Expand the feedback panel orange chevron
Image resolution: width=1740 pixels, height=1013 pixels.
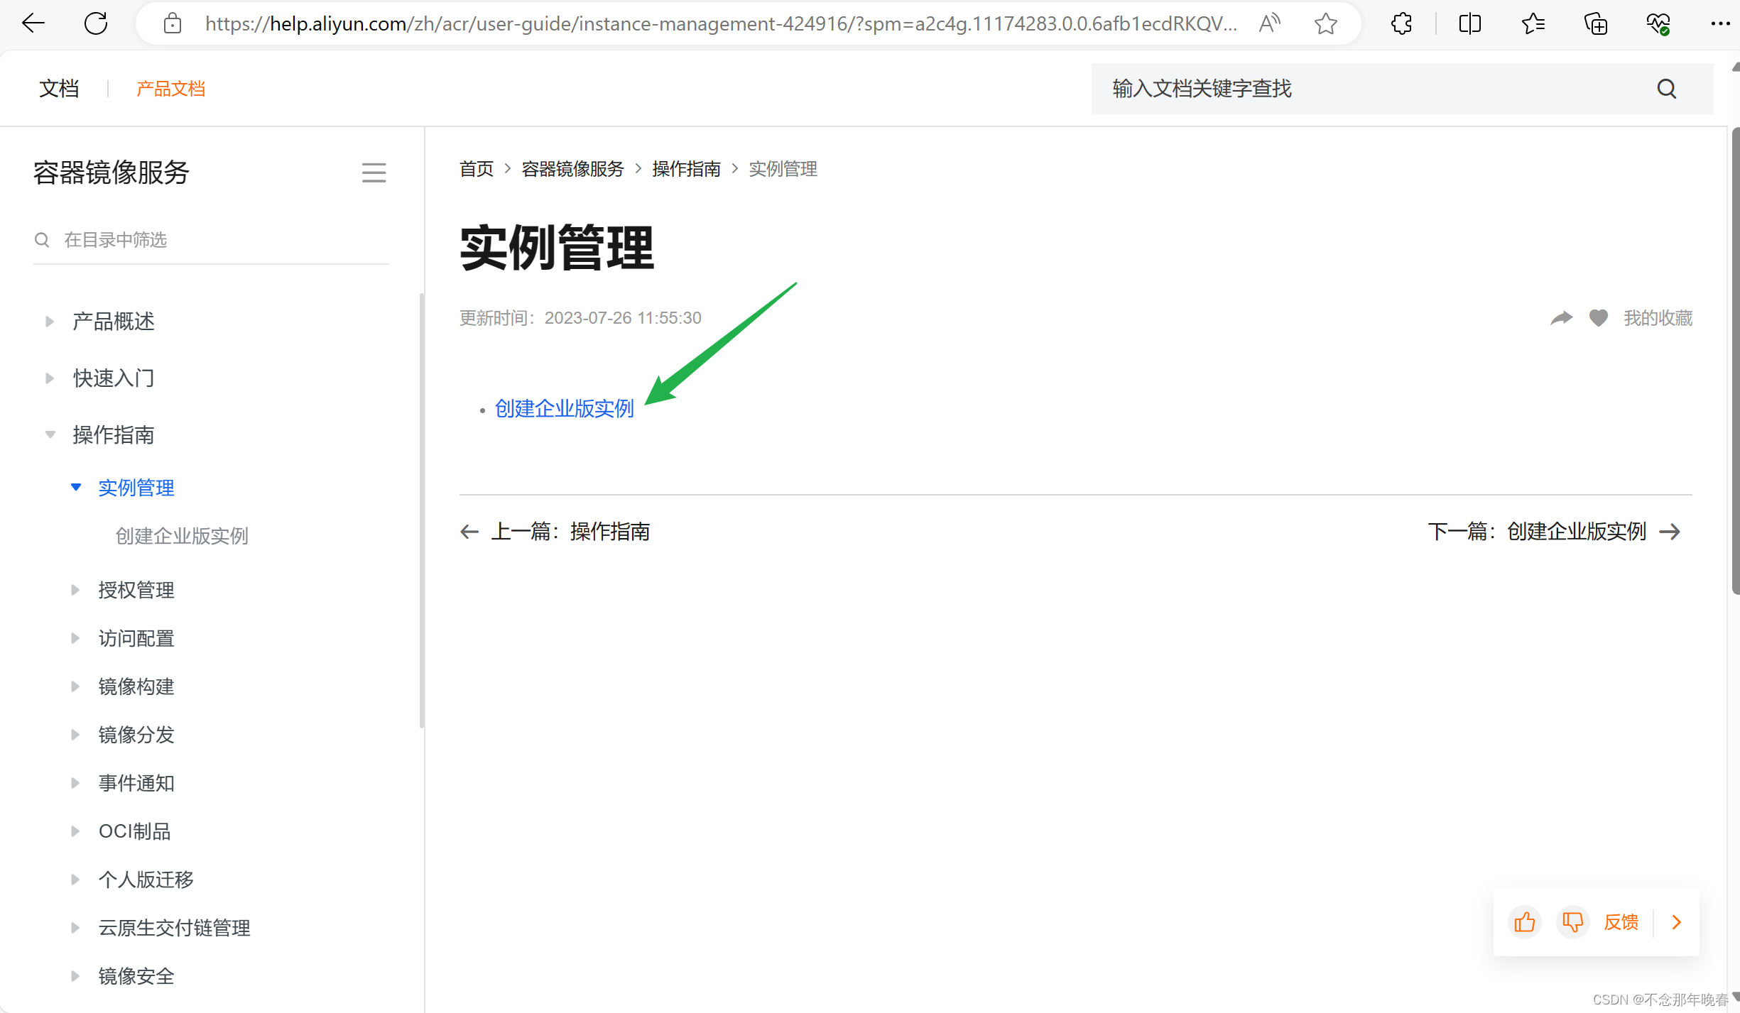1677,922
